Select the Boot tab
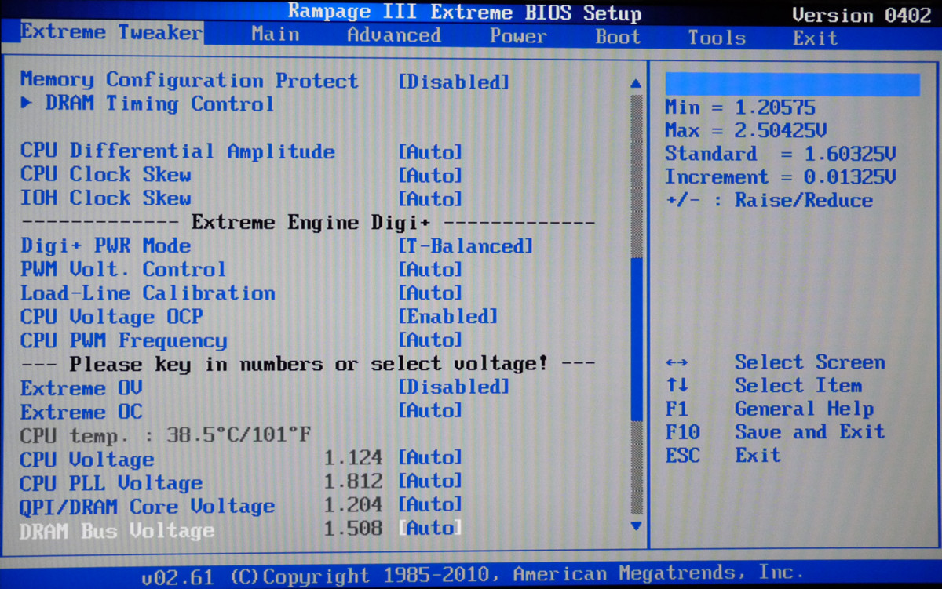This screenshot has height=589, width=942. [618, 37]
